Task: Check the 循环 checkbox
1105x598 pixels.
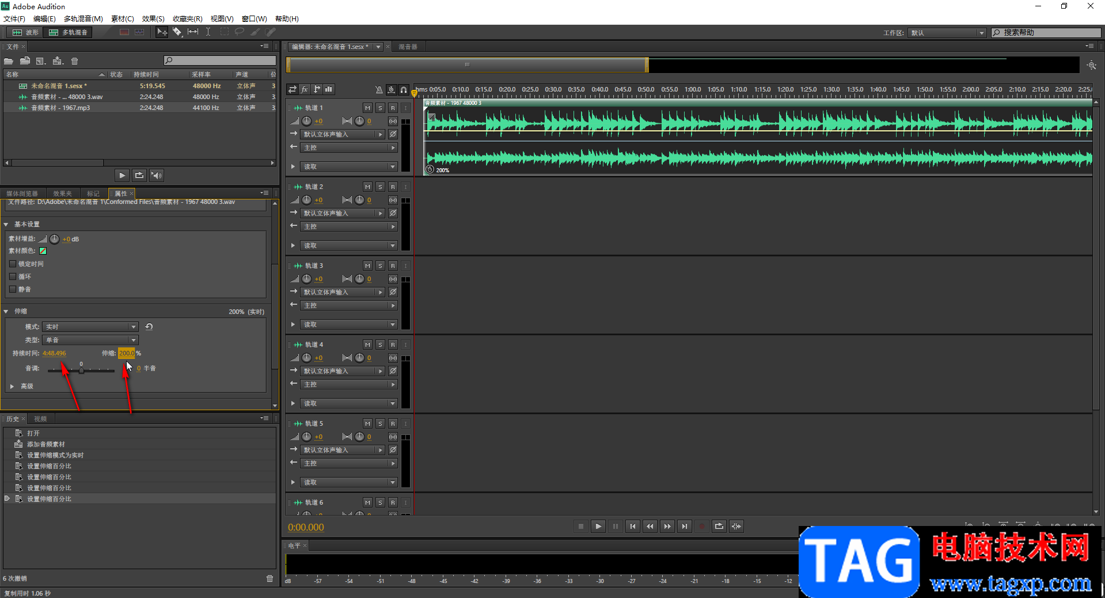Action: click(x=13, y=277)
